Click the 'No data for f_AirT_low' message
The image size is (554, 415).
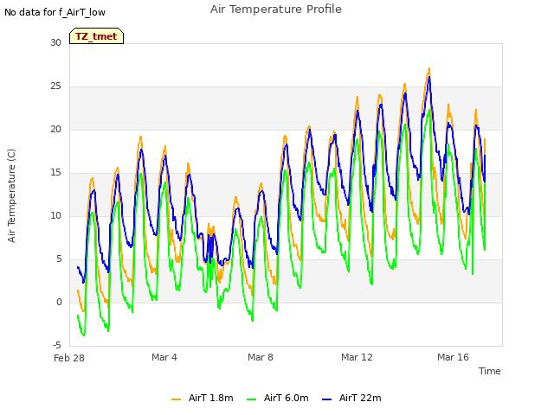click(x=55, y=12)
